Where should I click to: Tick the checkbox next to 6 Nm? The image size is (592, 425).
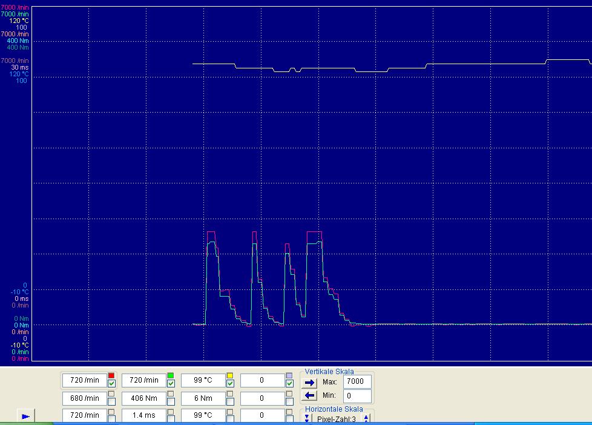pyautogui.click(x=230, y=398)
